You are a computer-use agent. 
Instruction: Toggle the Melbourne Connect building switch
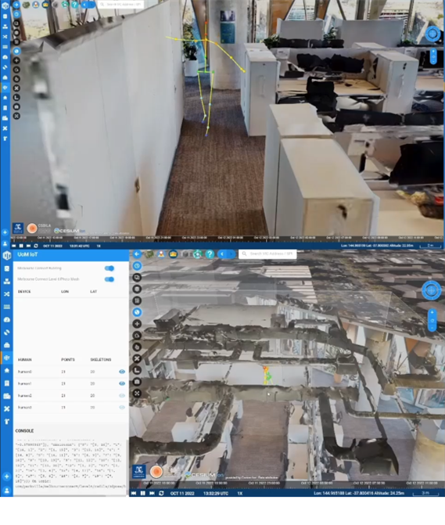click(109, 268)
